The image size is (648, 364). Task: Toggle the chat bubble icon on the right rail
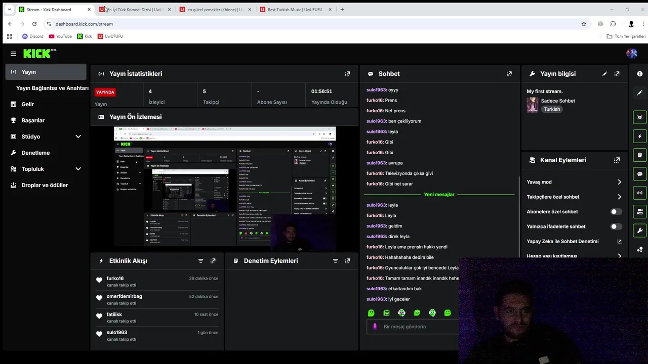pyautogui.click(x=640, y=174)
